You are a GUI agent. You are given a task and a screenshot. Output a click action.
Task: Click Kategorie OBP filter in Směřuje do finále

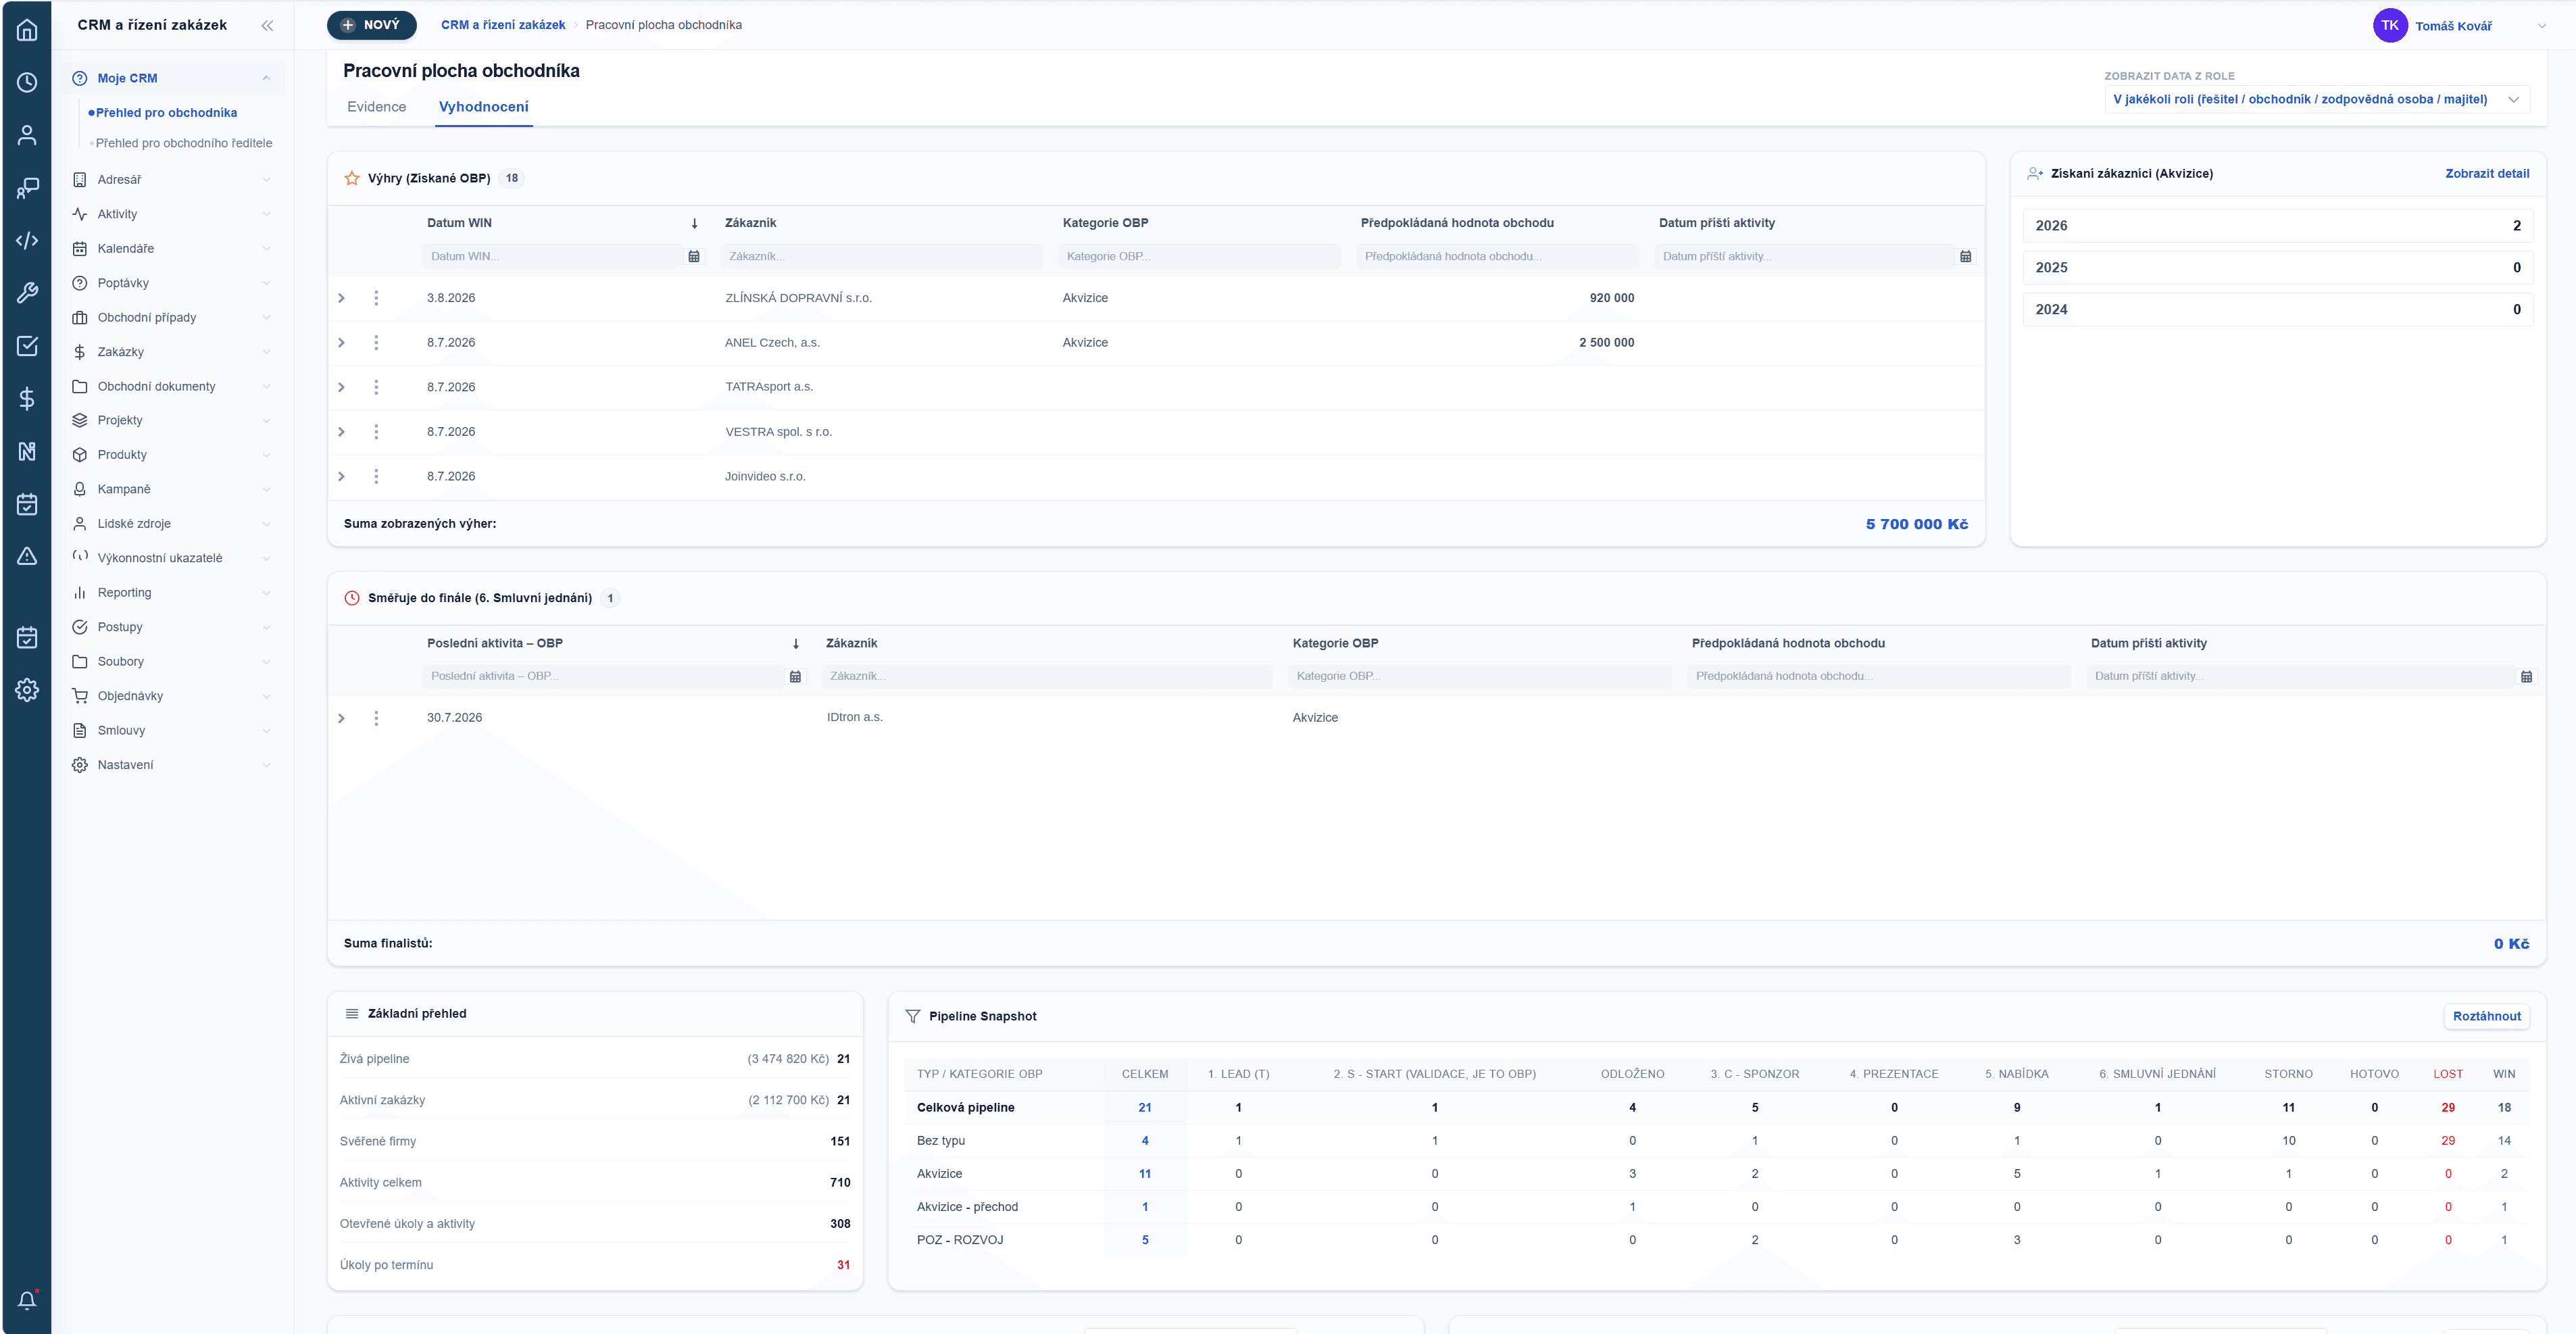click(x=1479, y=677)
